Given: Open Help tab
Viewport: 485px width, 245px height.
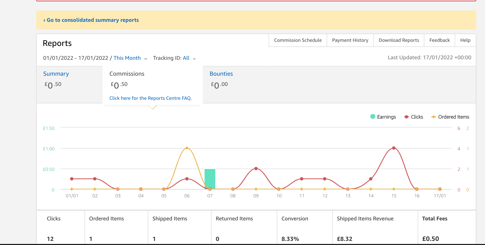Looking at the screenshot, I should click(x=465, y=40).
